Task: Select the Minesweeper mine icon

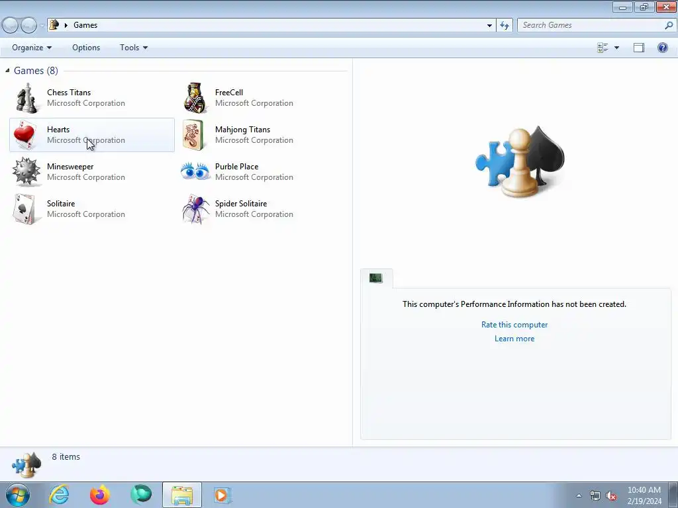Action: 26,171
